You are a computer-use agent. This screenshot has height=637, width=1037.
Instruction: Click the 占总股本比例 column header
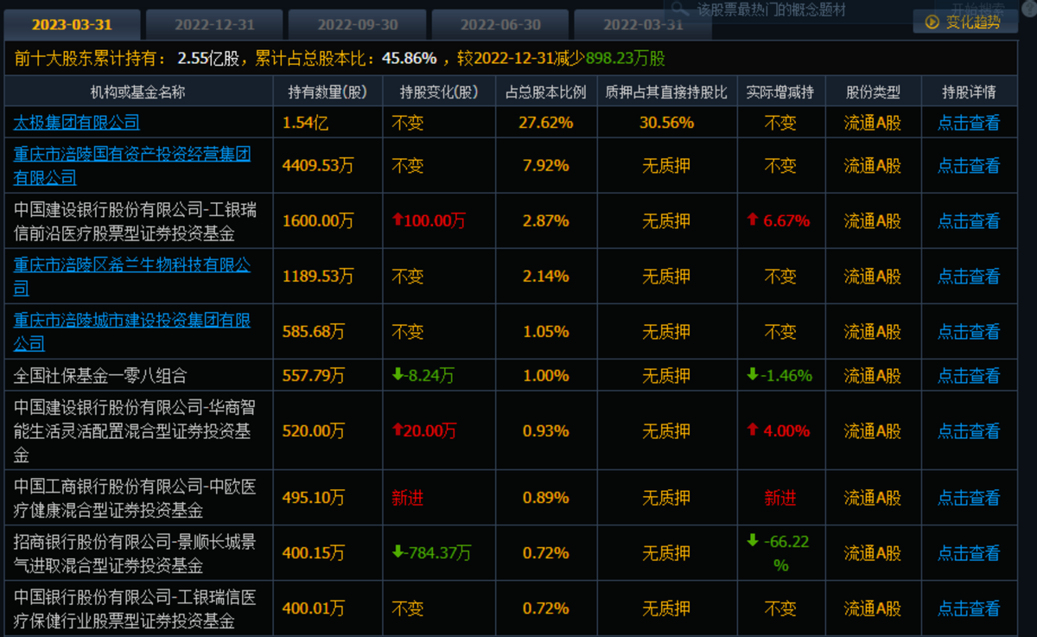(545, 92)
